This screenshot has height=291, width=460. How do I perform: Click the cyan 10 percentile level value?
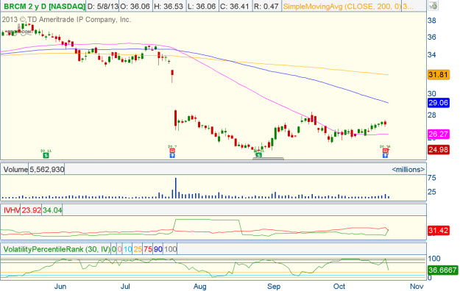point(127,249)
